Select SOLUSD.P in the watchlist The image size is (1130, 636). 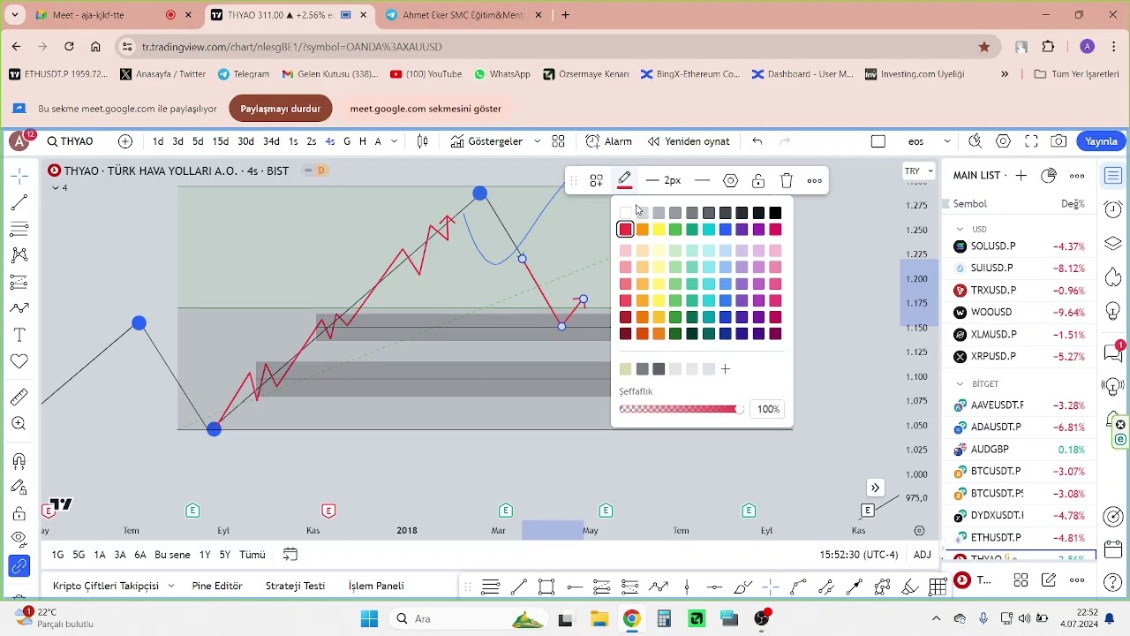pyautogui.click(x=1020, y=246)
